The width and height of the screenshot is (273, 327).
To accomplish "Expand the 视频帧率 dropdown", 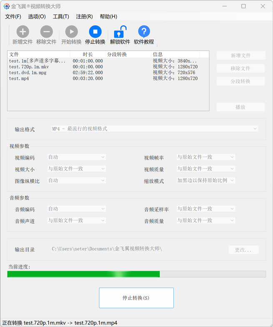I will coord(206,157).
